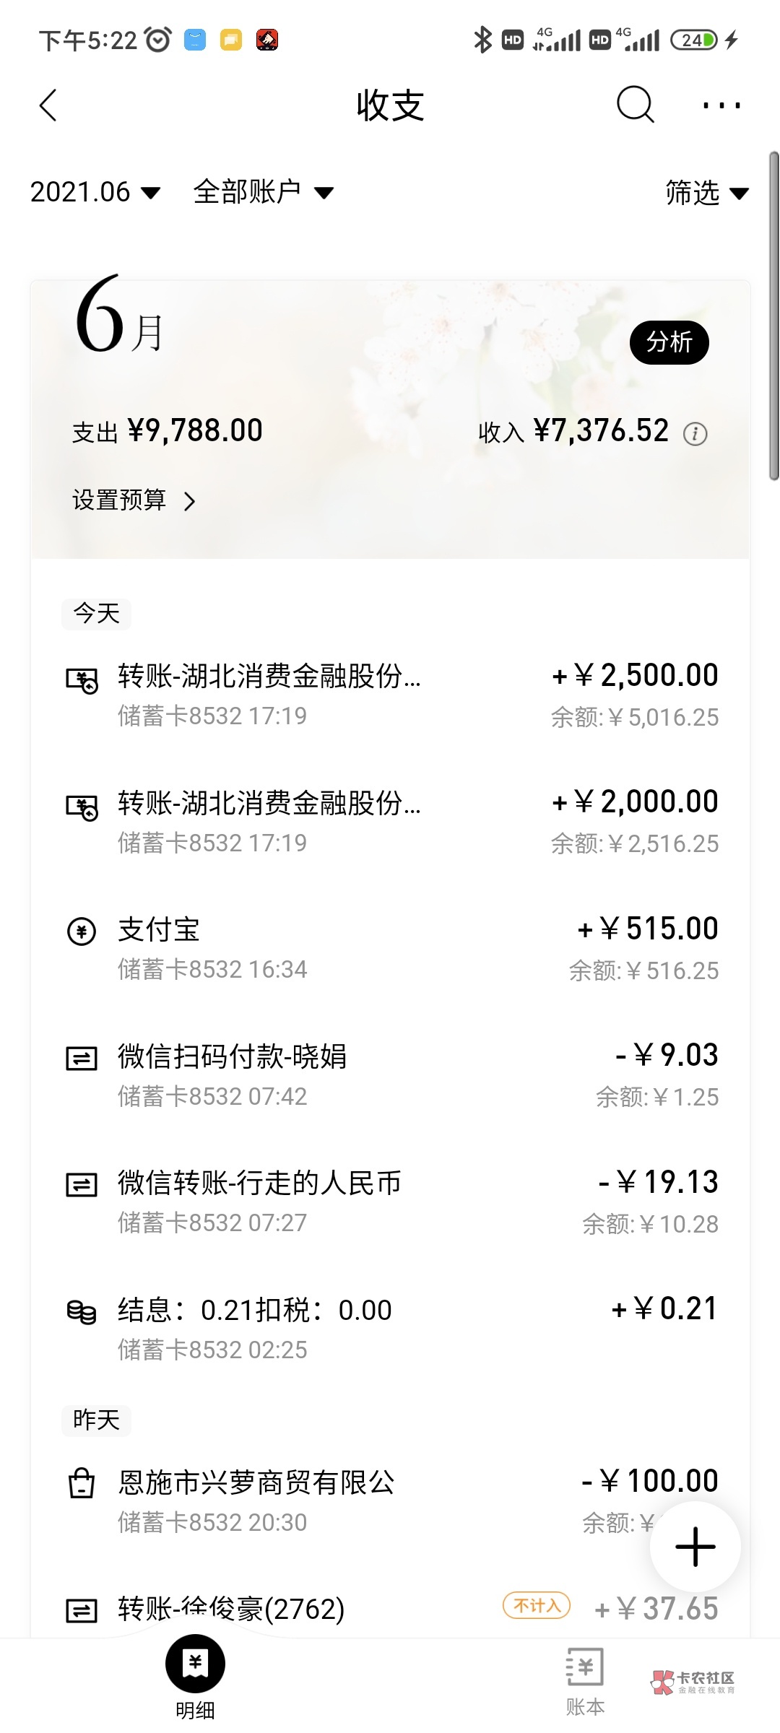
Task: Tap the 不计入 tag on 徐俊豪 transfer
Action: pyautogui.click(x=537, y=1606)
